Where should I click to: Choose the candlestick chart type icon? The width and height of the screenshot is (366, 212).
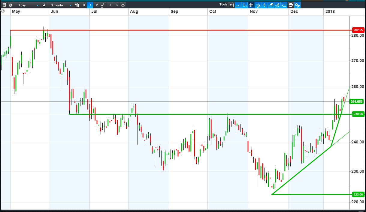coord(264,5)
